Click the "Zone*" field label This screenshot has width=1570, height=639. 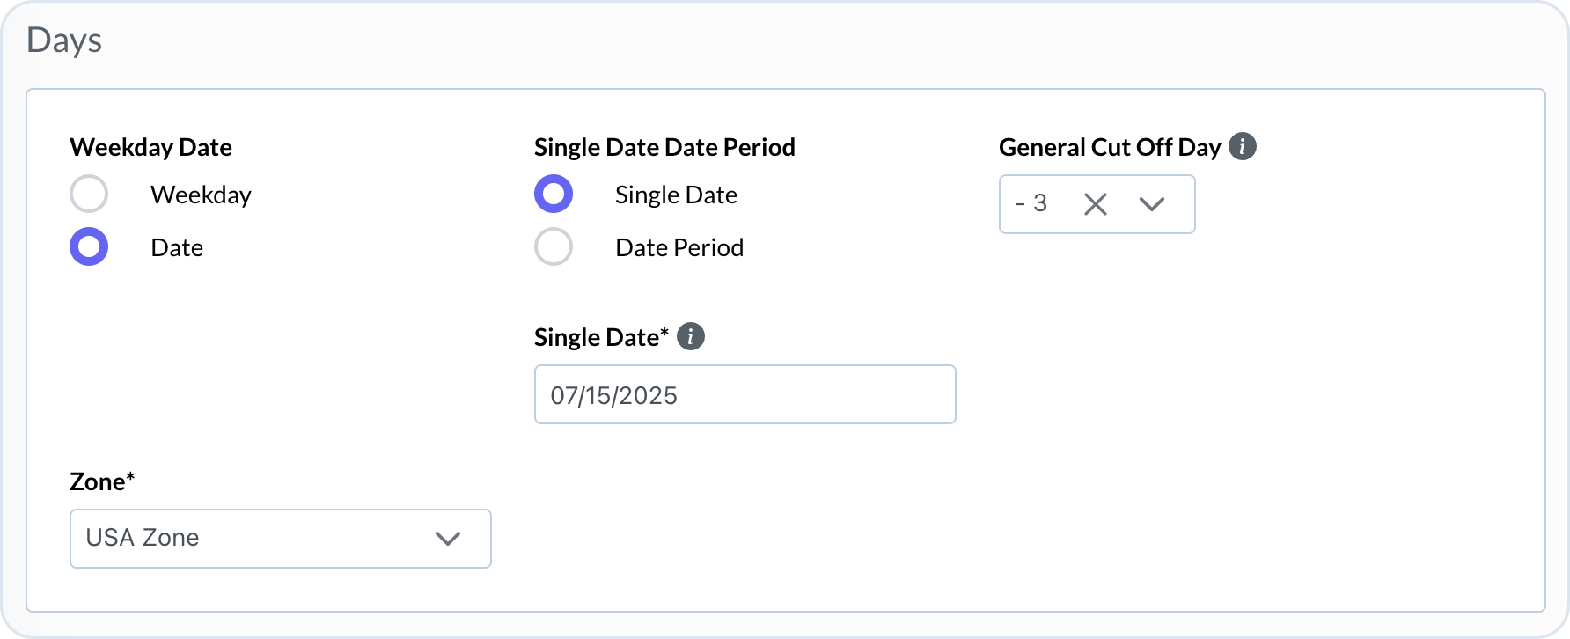click(102, 481)
